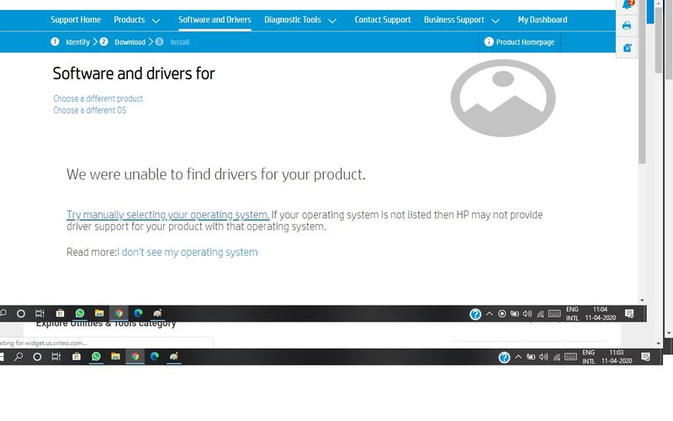Image resolution: width=673 pixels, height=421 pixels.
Task: Open Edge in the 11:04 taskbar
Action: [x=138, y=313]
